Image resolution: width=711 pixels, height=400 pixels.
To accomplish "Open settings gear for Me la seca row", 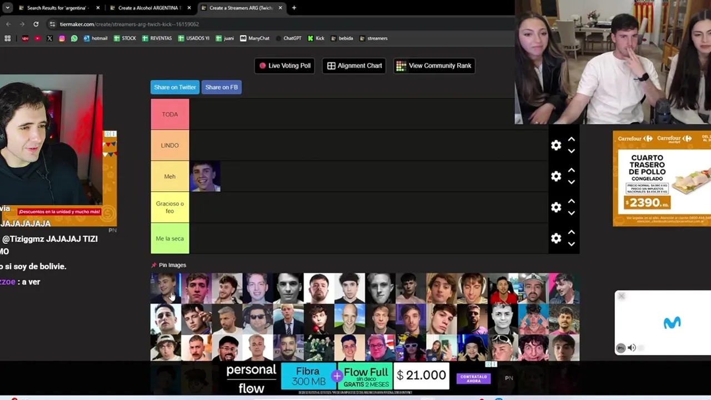I will tap(556, 238).
